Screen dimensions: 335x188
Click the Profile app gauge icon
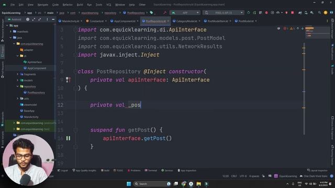coord(278,13)
